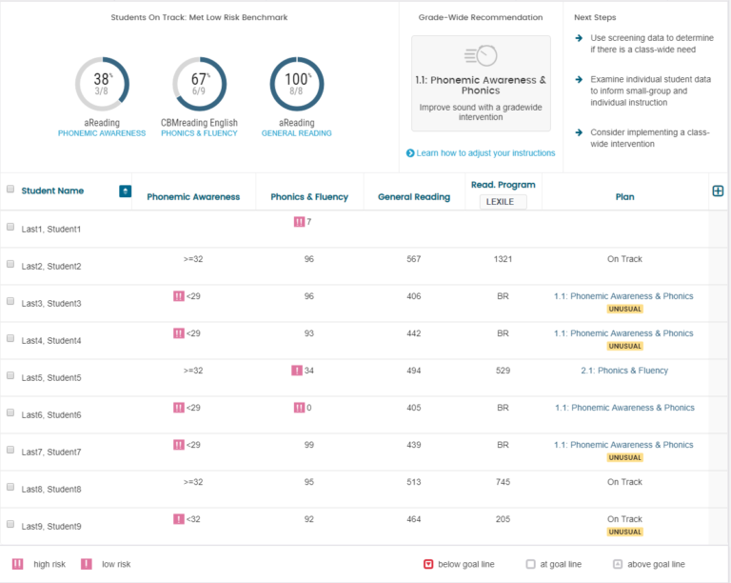Open the 2.1: Phonics & Fluency plan link
Image resolution: width=731 pixels, height=583 pixels.
click(x=623, y=371)
